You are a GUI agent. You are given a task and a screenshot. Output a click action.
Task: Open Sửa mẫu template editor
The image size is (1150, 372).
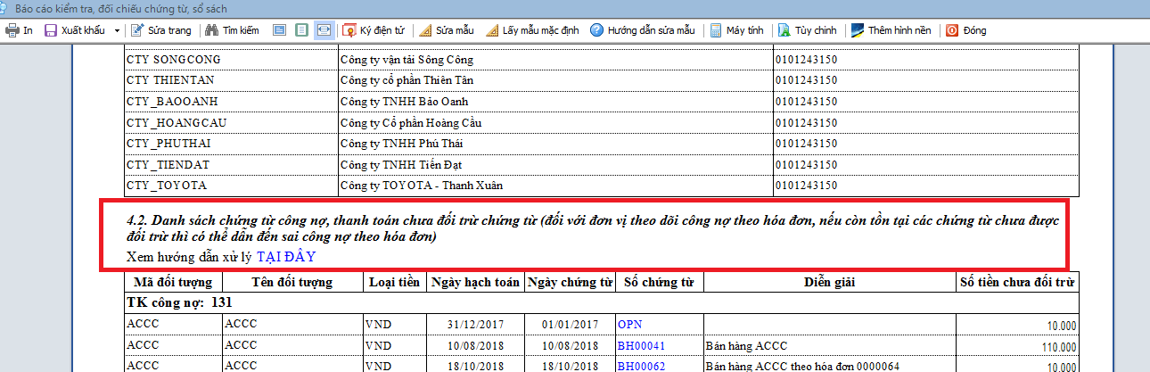pyautogui.click(x=446, y=30)
